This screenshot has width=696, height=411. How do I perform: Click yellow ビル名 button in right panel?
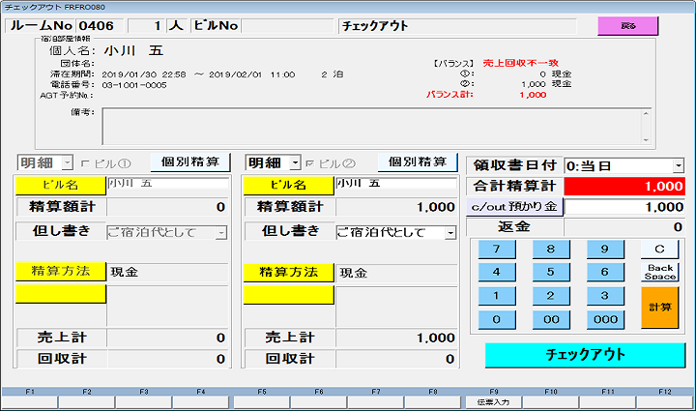coord(288,186)
